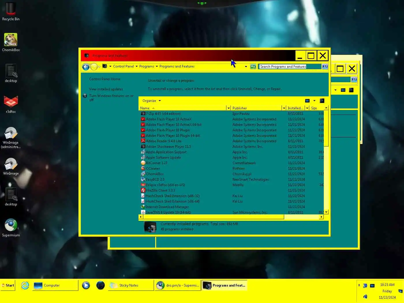Viewport: 404px width, 303px height.
Task: Select Adobe Flash Player 10 Plugin 64-bit row
Action: point(231,136)
